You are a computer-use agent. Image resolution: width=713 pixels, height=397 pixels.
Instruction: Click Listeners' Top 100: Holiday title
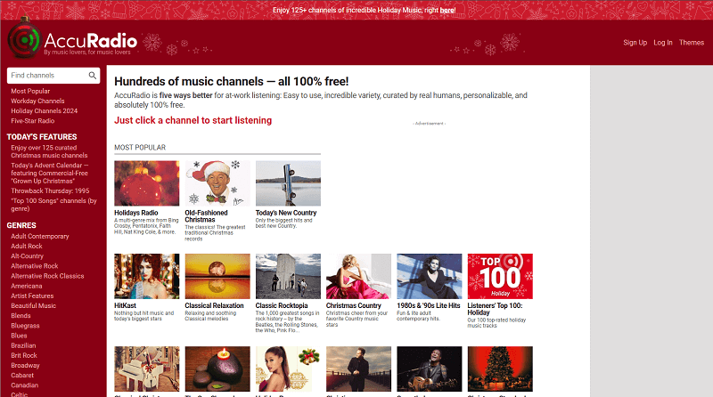tap(495, 309)
